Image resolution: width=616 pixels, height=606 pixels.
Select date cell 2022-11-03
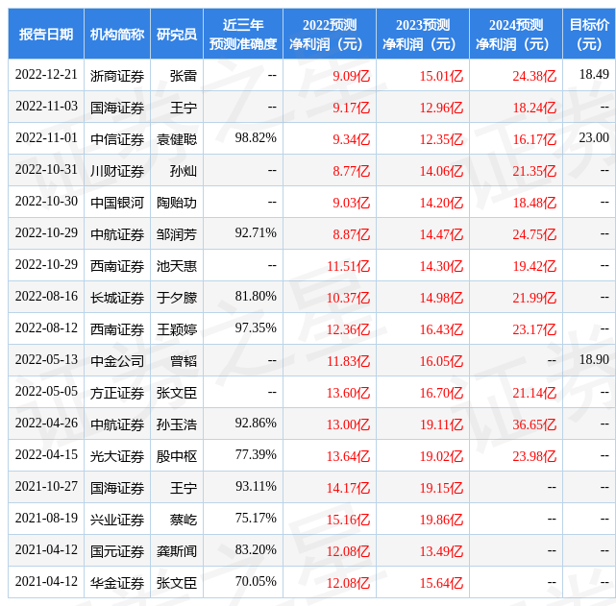point(46,107)
